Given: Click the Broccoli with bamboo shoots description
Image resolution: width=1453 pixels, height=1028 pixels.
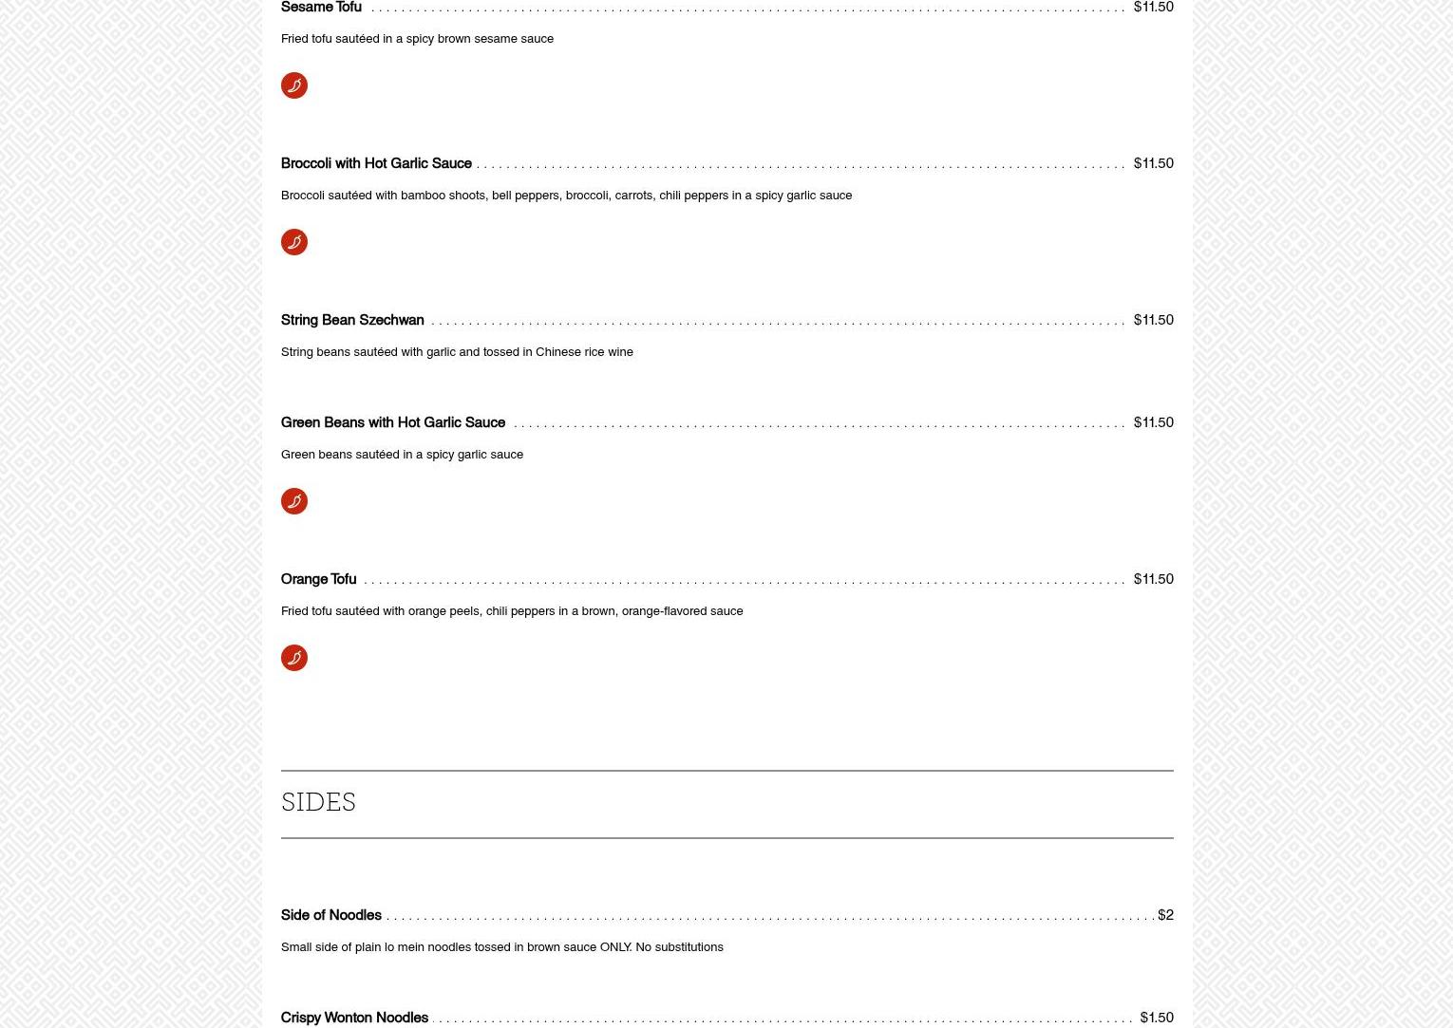Looking at the screenshot, I should click(x=566, y=196).
